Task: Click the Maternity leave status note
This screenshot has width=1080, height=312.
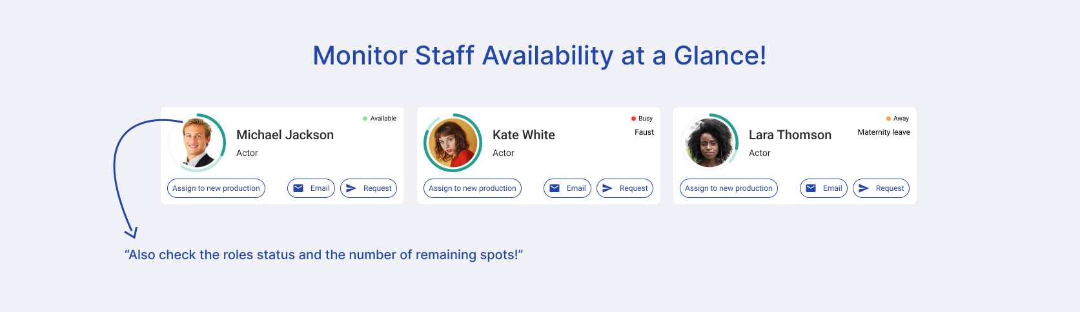Action: [x=884, y=132]
